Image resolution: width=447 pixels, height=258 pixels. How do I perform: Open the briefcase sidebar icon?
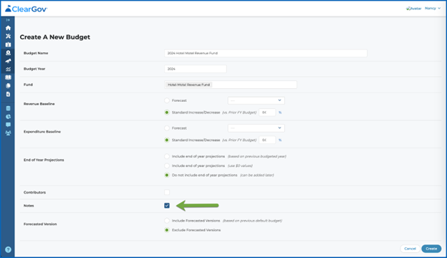pyautogui.click(x=8, y=44)
